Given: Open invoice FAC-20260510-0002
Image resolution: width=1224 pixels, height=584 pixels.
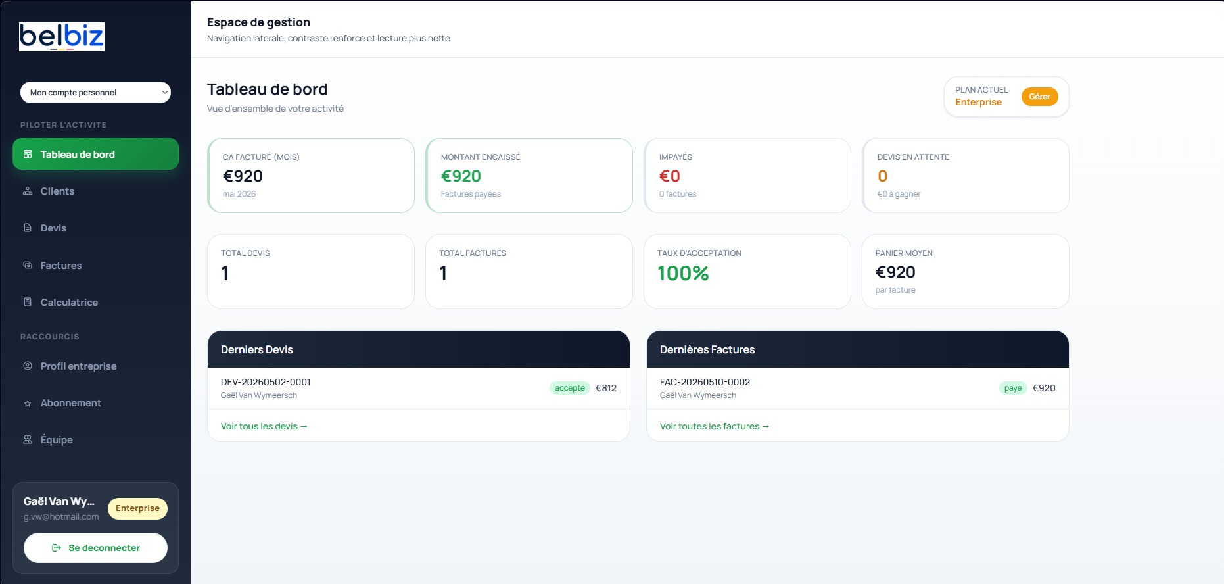Looking at the screenshot, I should [705, 382].
